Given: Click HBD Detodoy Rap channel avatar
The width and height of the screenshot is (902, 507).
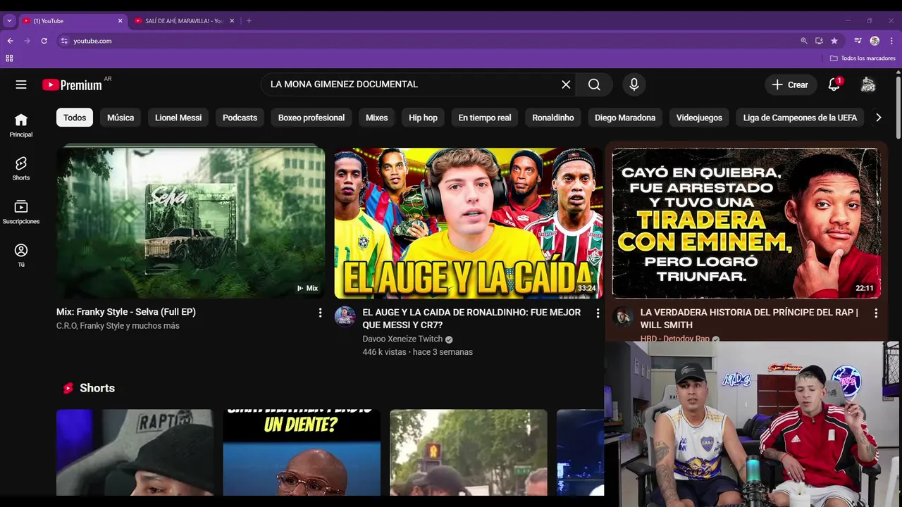Looking at the screenshot, I should pyautogui.click(x=623, y=316).
